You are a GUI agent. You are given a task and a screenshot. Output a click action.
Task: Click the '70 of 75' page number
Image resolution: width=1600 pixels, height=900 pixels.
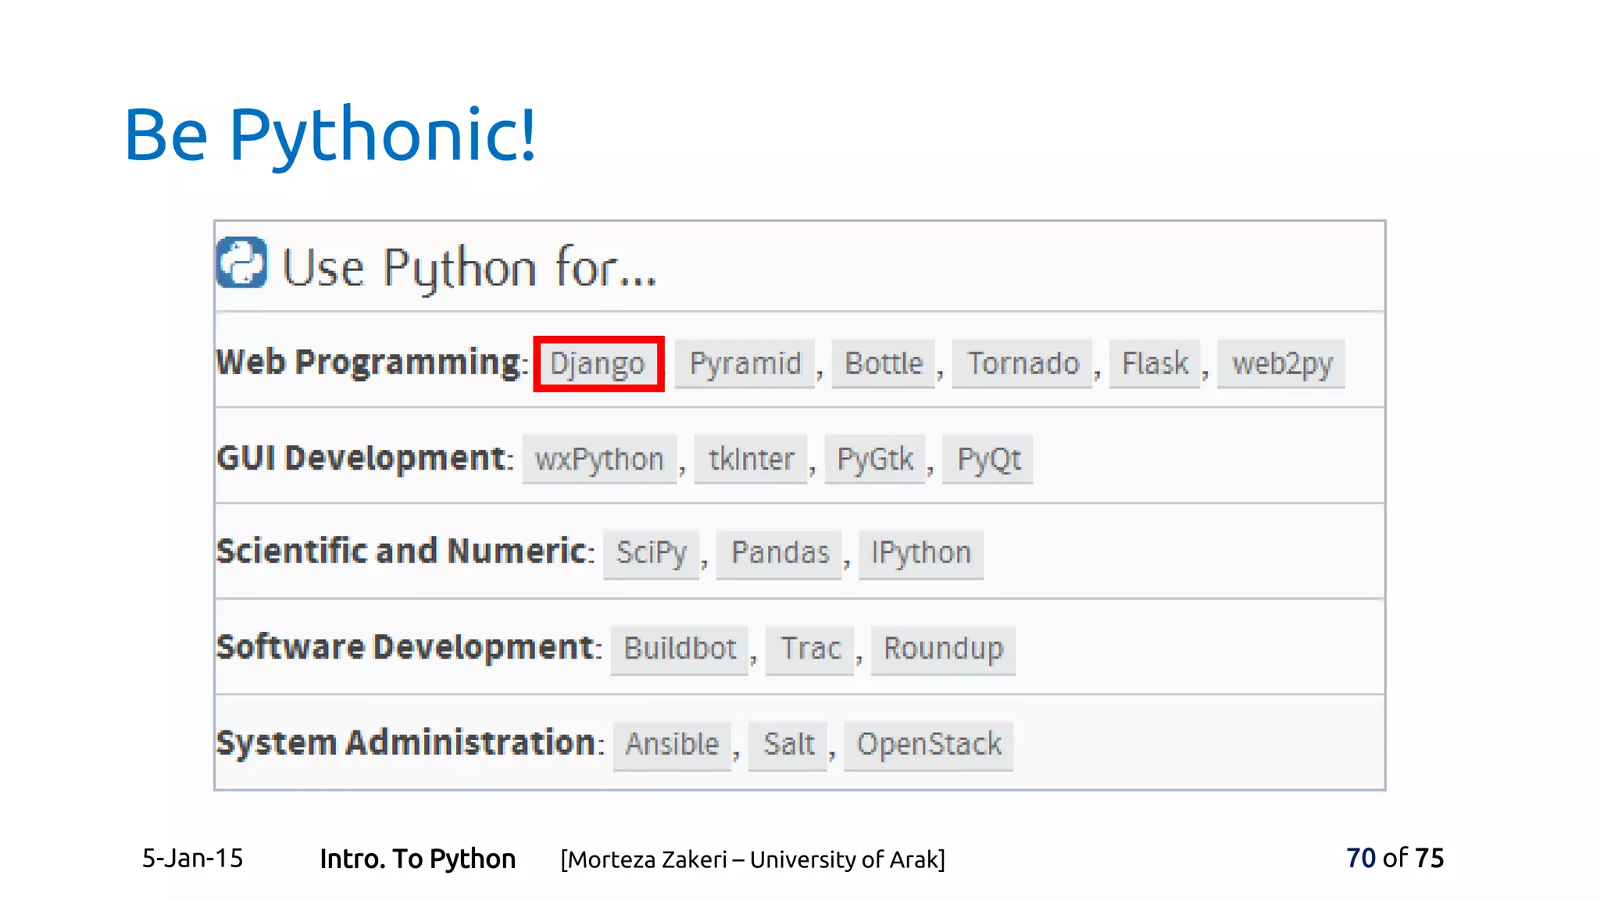(1395, 859)
